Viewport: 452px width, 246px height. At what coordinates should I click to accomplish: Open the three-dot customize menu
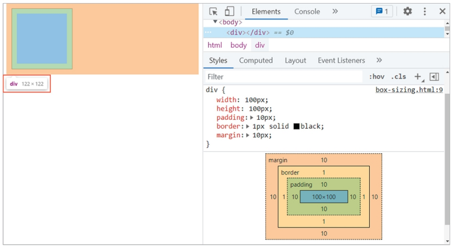(425, 11)
